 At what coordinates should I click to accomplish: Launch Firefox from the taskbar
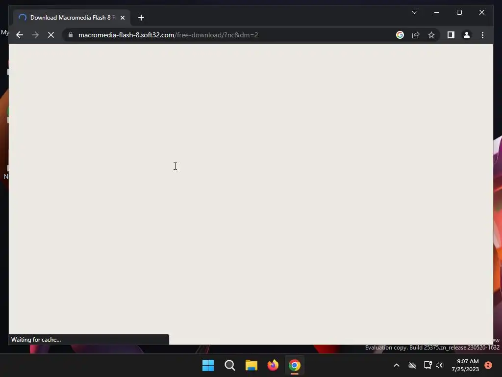pos(273,365)
